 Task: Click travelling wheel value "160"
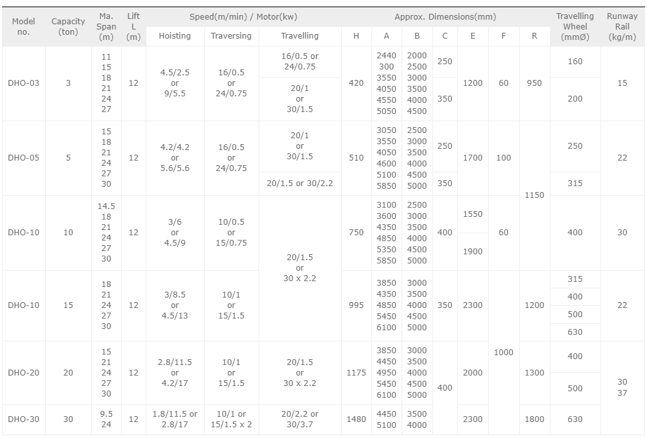tap(575, 62)
